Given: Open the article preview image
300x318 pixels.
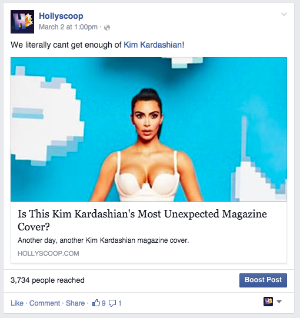Looking at the screenshot, I should (x=149, y=129).
